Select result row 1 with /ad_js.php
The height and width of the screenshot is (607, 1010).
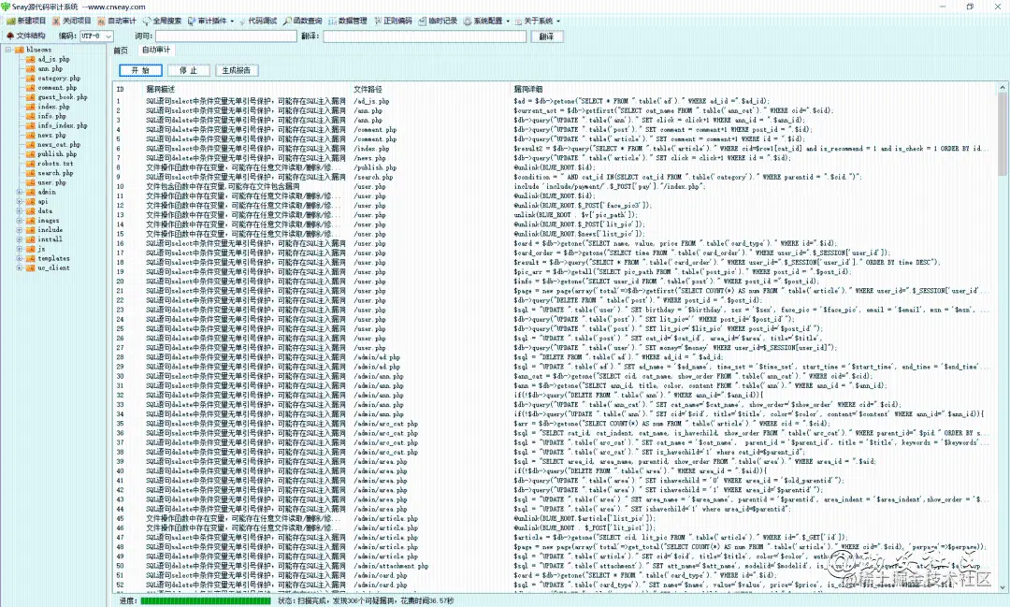pyautogui.click(x=555, y=101)
